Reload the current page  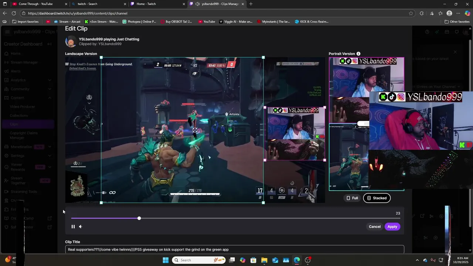(14, 13)
